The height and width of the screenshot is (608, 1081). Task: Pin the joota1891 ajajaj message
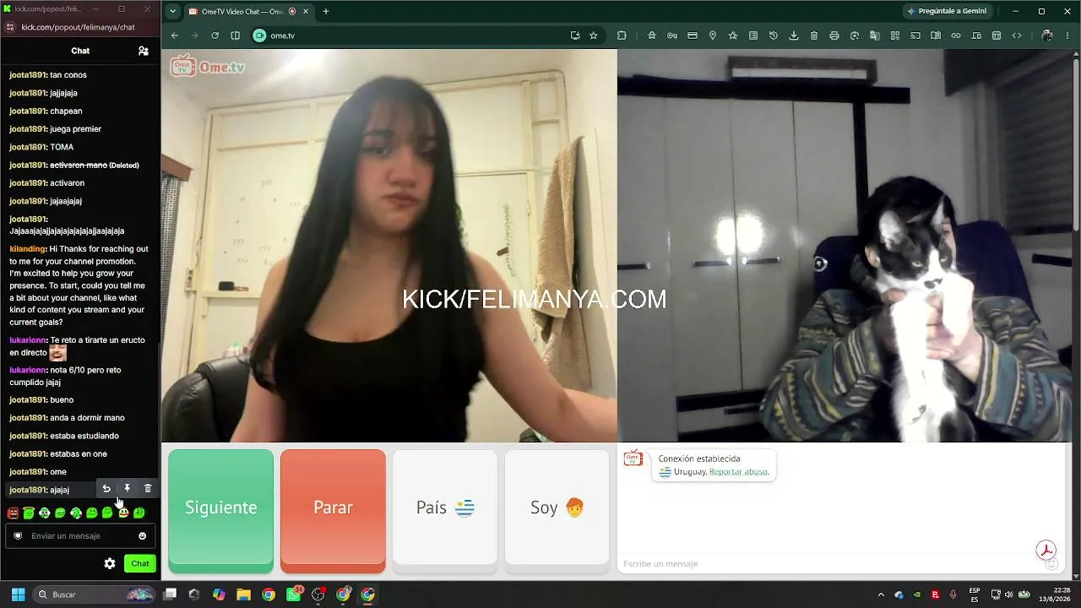pos(127,489)
